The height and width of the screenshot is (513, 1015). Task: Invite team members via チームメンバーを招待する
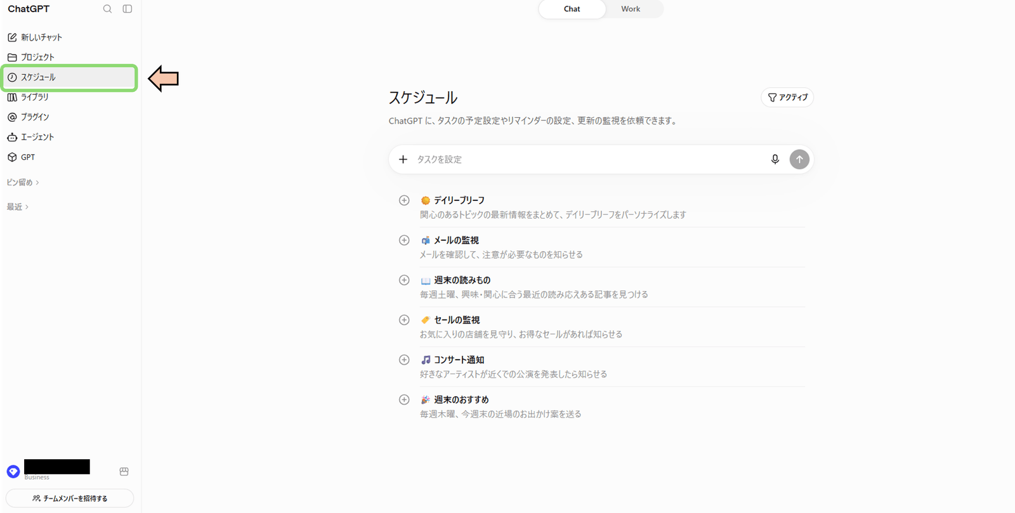pyautogui.click(x=70, y=498)
